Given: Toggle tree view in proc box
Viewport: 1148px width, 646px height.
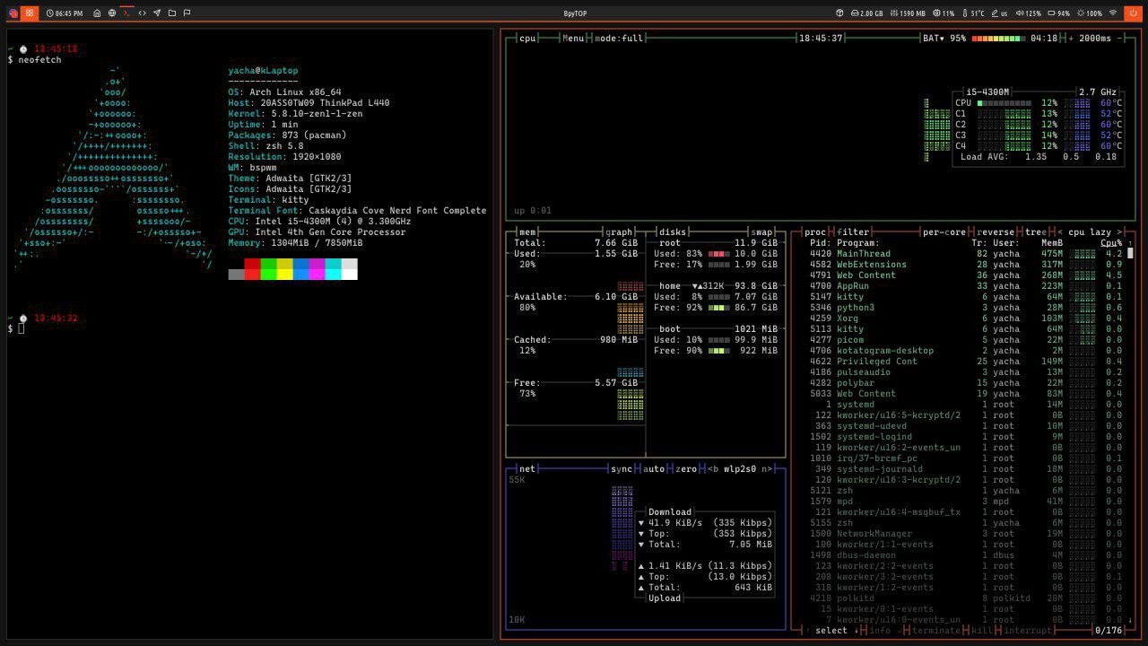Looking at the screenshot, I should [1036, 232].
